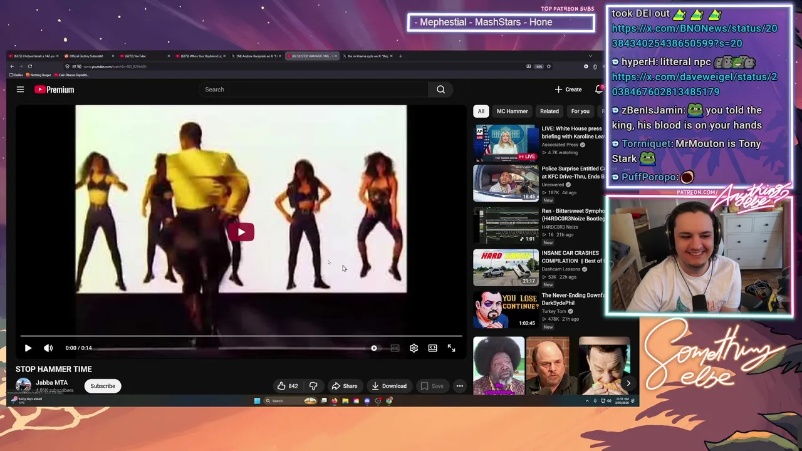Open the Associated Press channel name
Image resolution: width=802 pixels, height=451 pixels.
pos(560,145)
